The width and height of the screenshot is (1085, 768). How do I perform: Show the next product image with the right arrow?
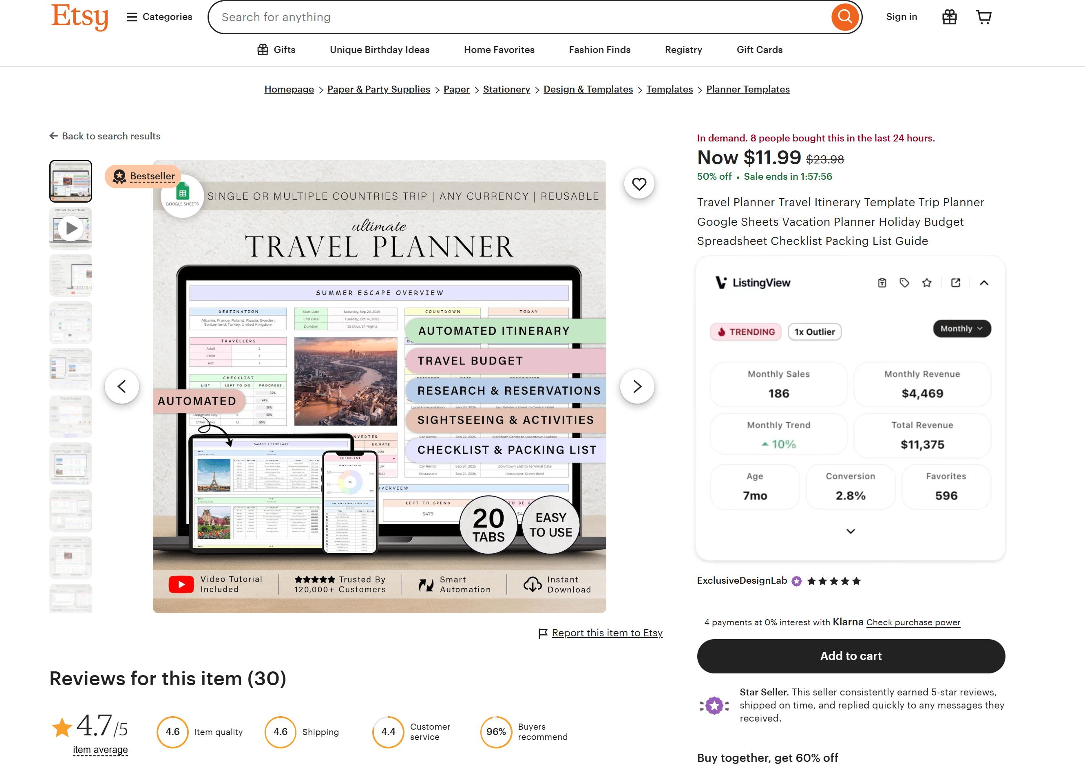637,386
